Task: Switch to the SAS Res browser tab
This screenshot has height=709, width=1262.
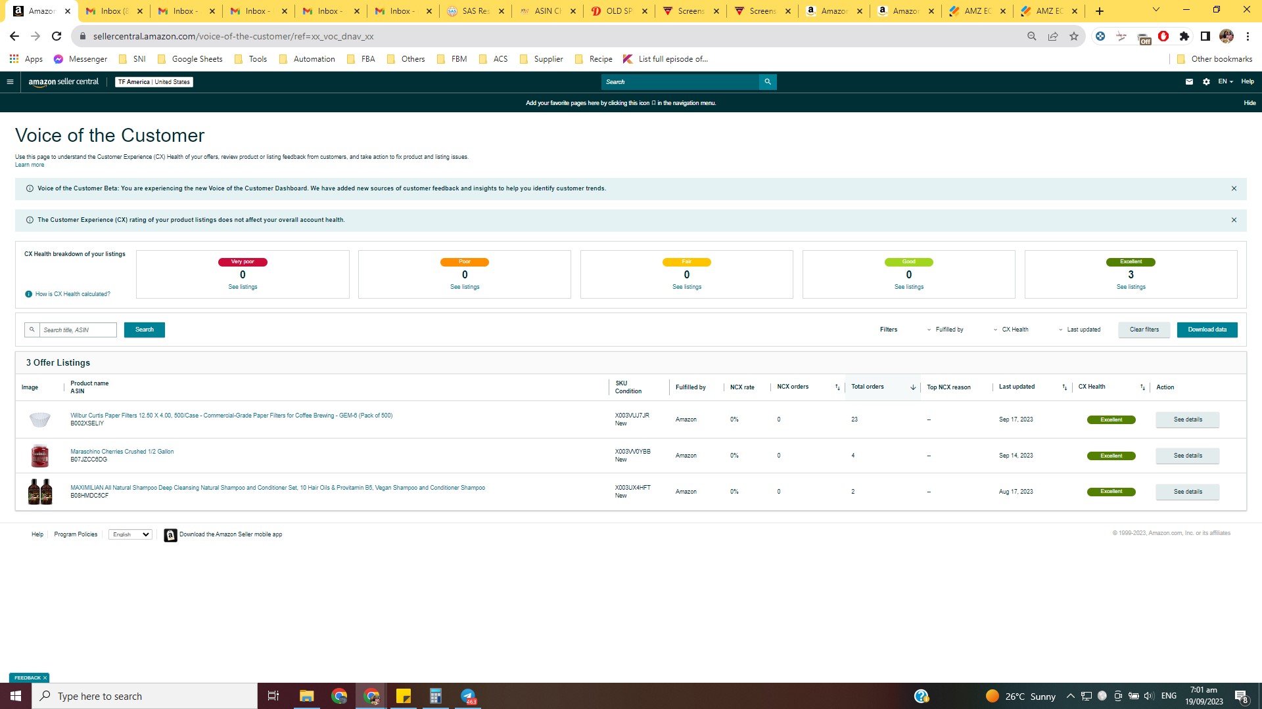Action: click(x=476, y=11)
